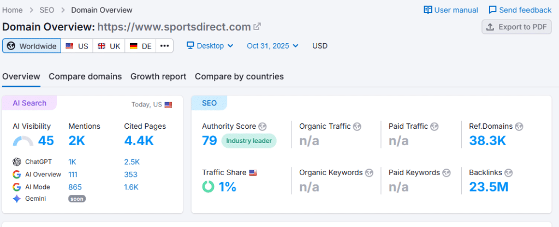Viewport: 559px width, 227px height.
Task: Click the globe icon next to Backlinks
Action: click(508, 172)
